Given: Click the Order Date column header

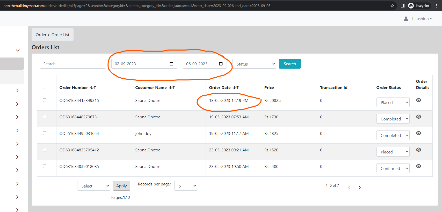Looking at the screenshot, I should [220, 88].
